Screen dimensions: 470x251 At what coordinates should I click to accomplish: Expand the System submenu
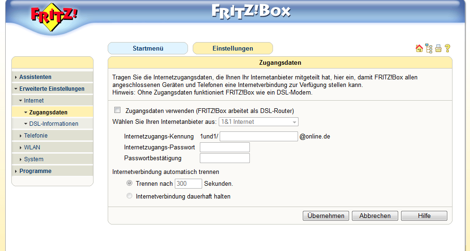pyautogui.click(x=52, y=159)
